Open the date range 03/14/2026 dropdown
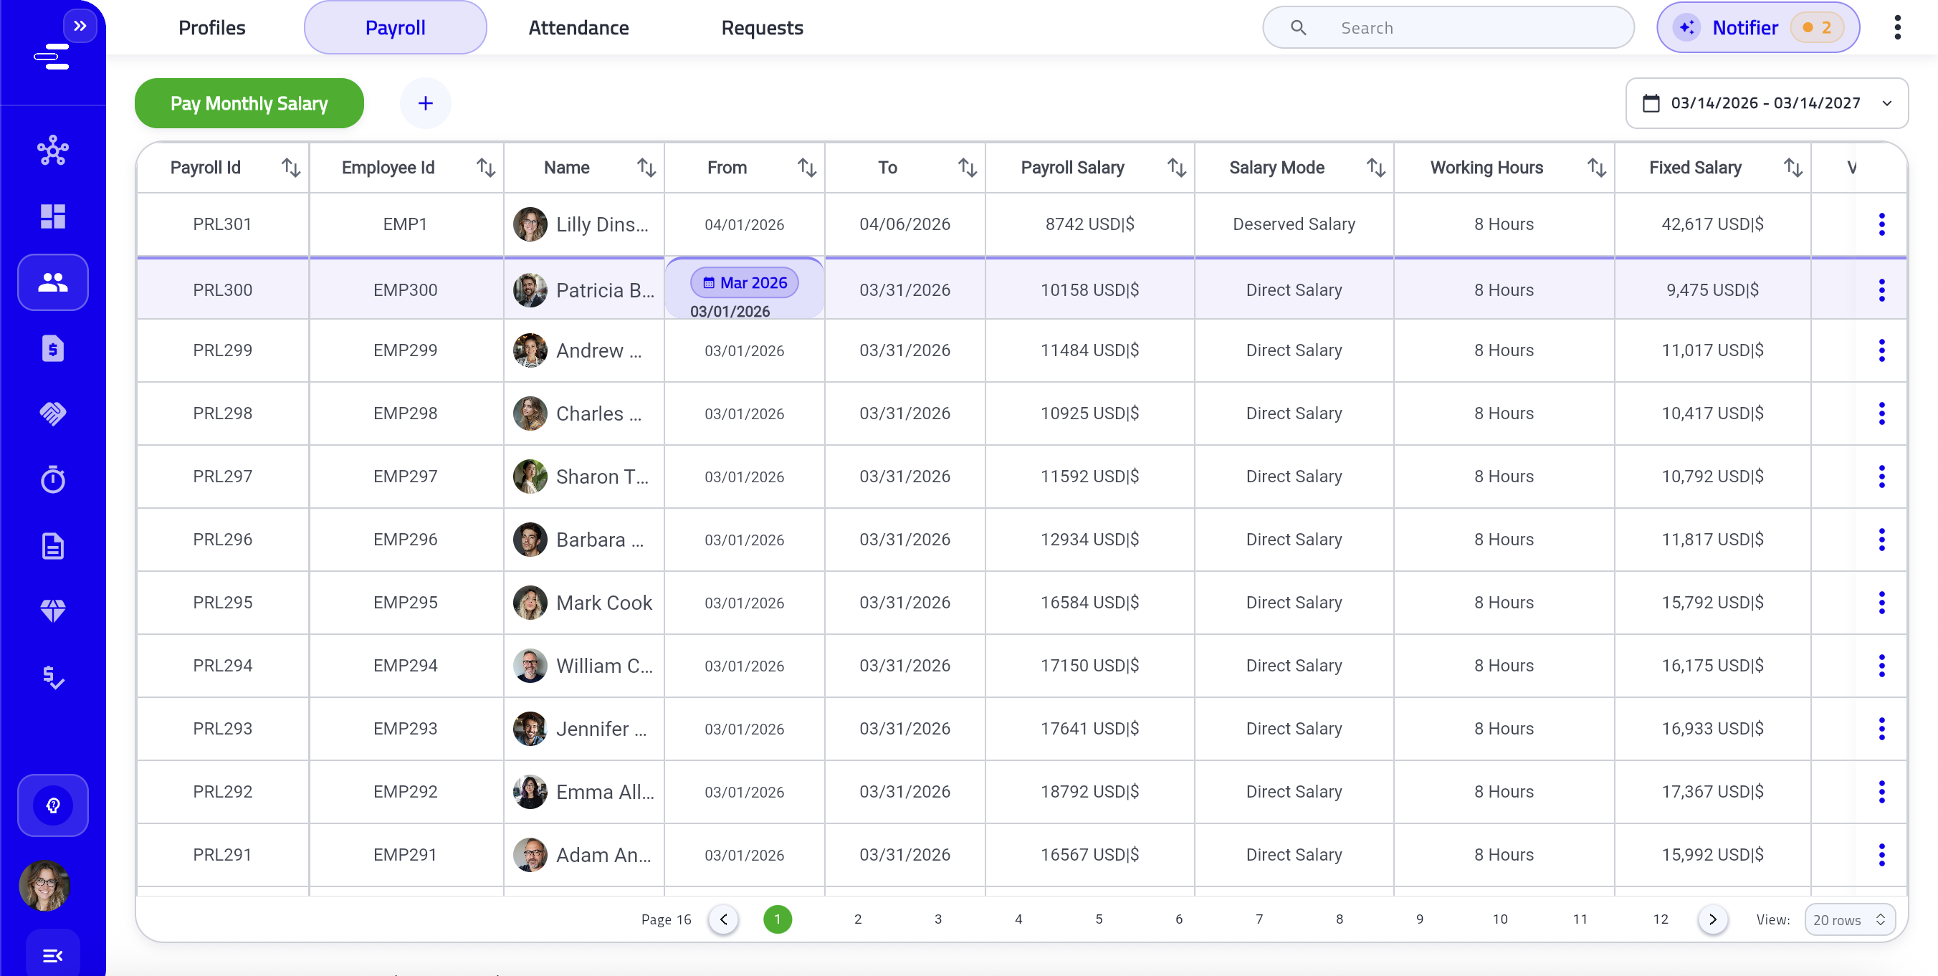The height and width of the screenshot is (976, 1938). pyautogui.click(x=1767, y=103)
